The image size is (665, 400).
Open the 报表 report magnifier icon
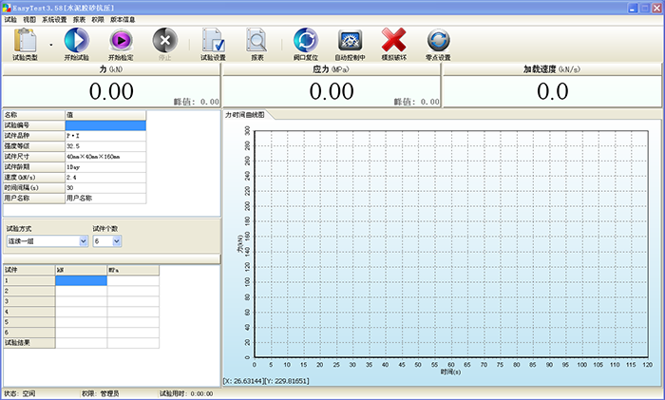point(257,40)
